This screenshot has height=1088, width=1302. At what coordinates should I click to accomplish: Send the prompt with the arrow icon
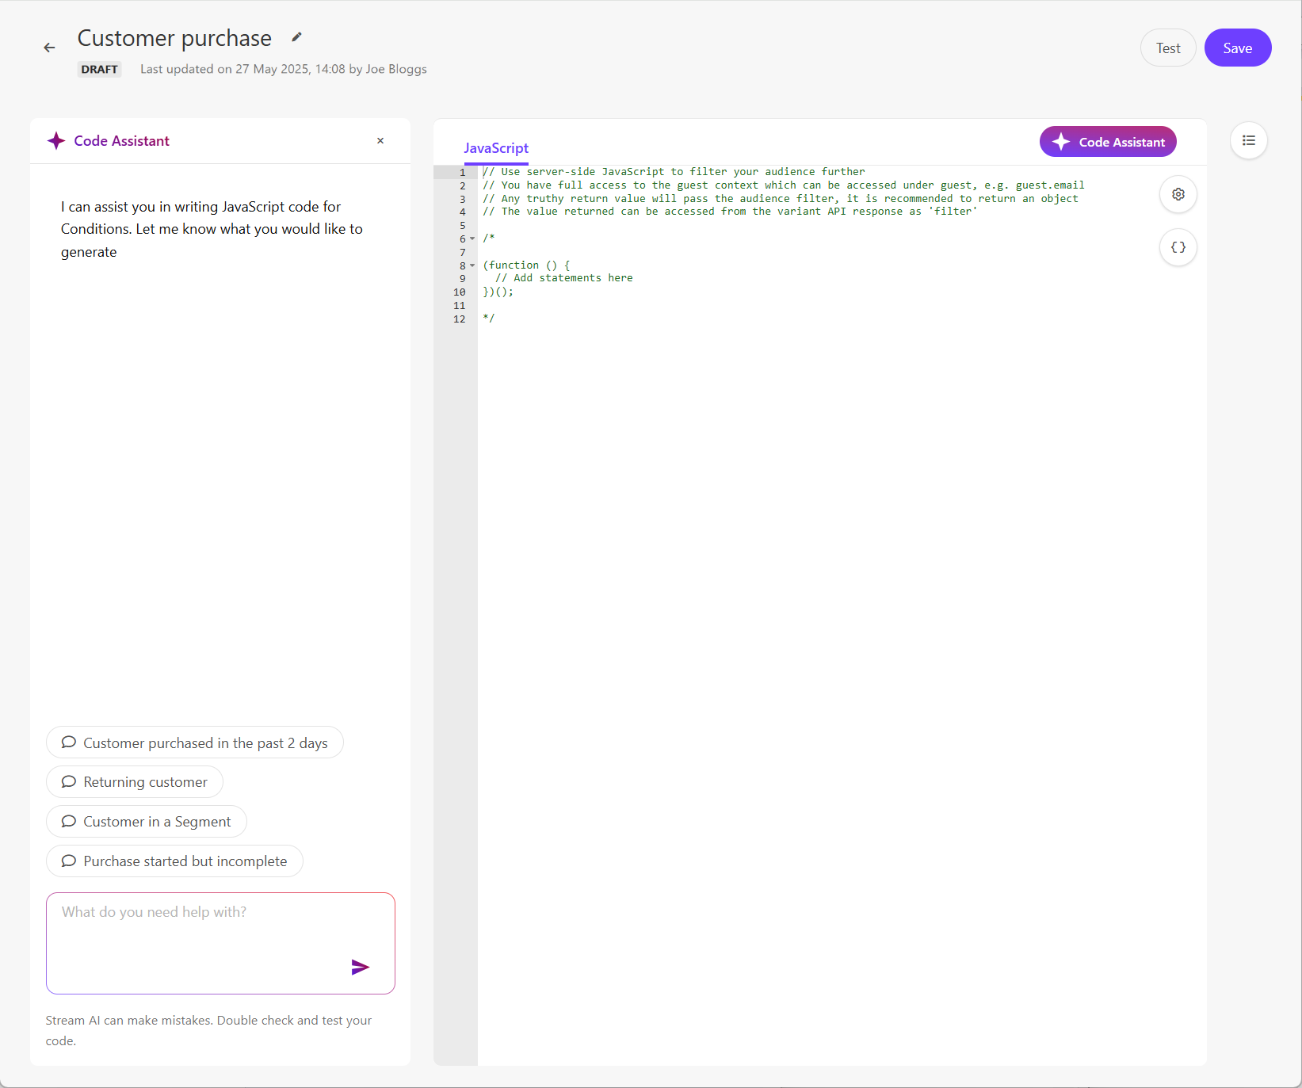pyautogui.click(x=361, y=967)
